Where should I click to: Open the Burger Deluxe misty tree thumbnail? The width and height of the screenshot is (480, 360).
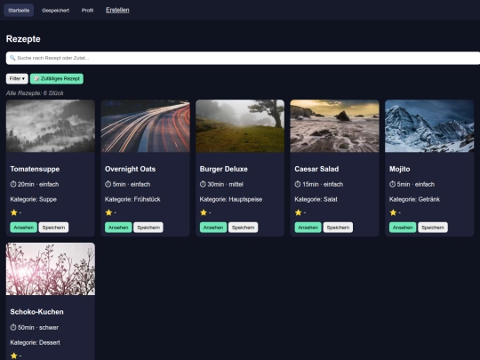tap(240, 126)
